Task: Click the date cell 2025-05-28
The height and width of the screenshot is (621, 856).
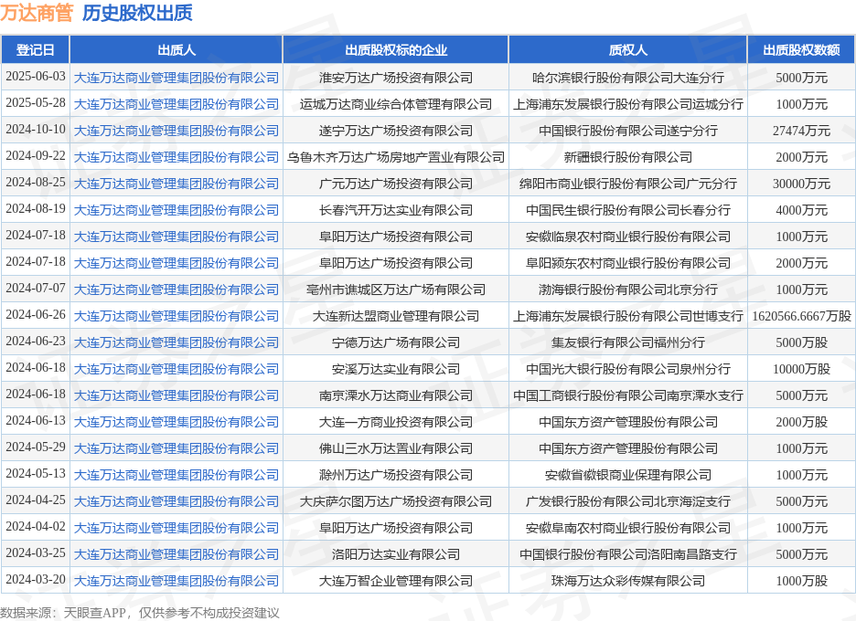Action: 36,103
